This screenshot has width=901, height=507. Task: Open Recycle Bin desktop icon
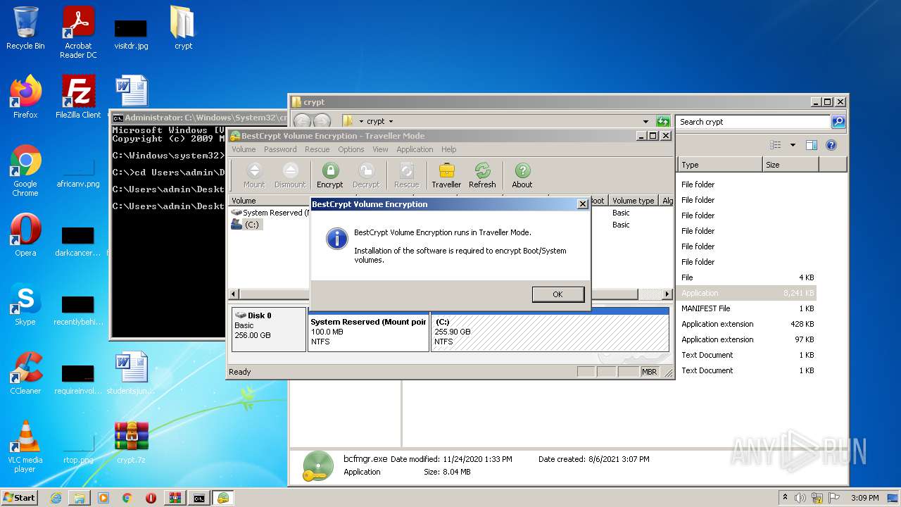pyautogui.click(x=25, y=29)
